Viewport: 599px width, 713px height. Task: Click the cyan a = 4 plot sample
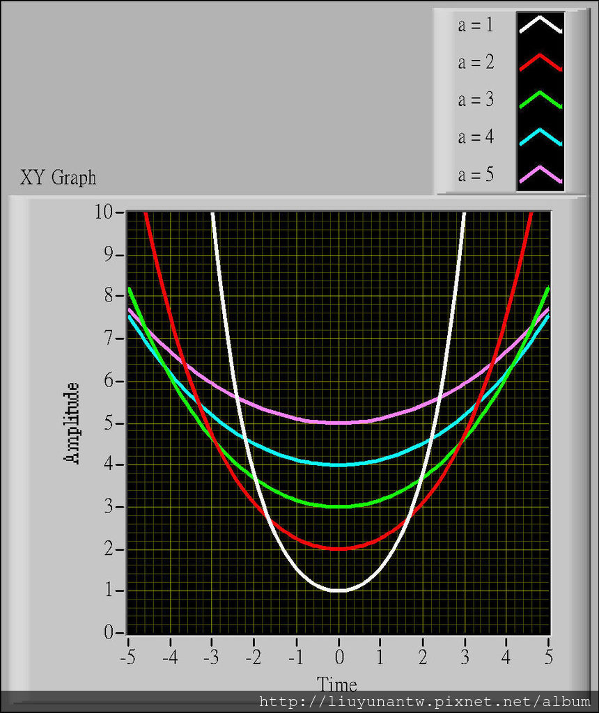point(540,137)
